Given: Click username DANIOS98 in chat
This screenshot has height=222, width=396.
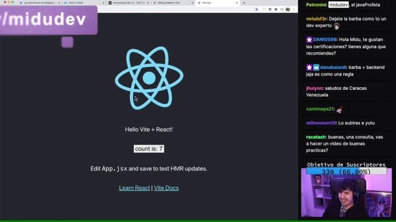Looking at the screenshot, I should click(x=325, y=39).
